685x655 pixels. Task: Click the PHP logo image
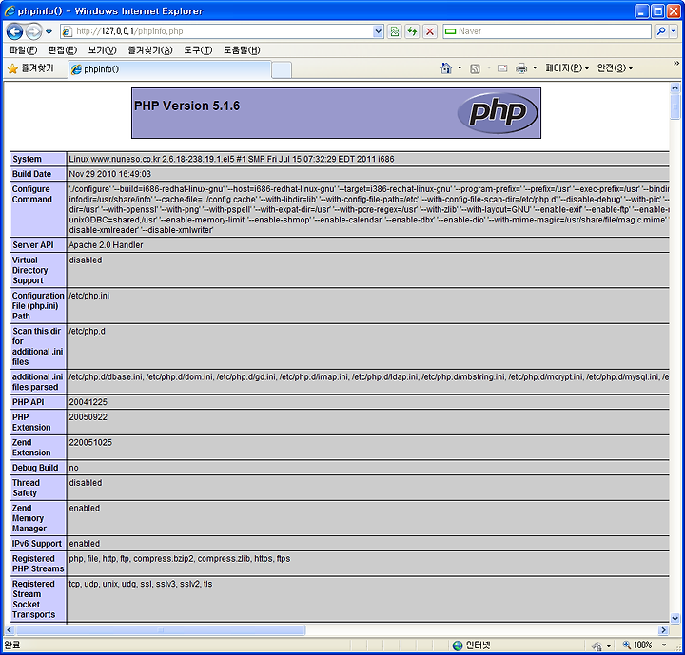498,113
